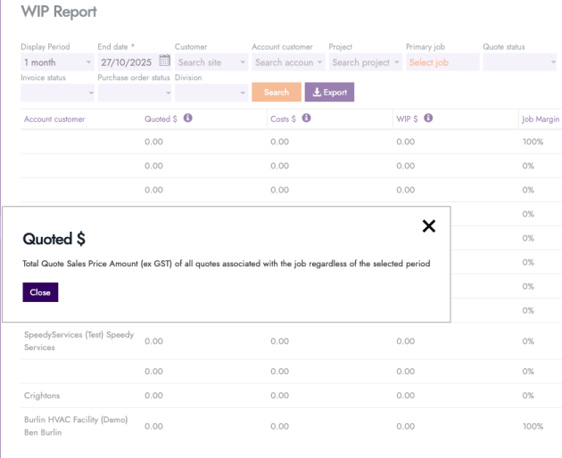Click the End date input field
Screen dimensions: 562x458
click(127, 62)
